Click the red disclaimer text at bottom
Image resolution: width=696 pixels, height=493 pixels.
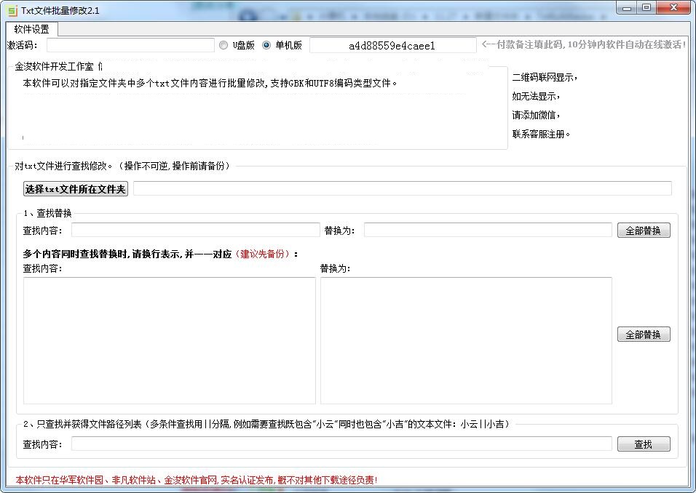[x=196, y=480]
